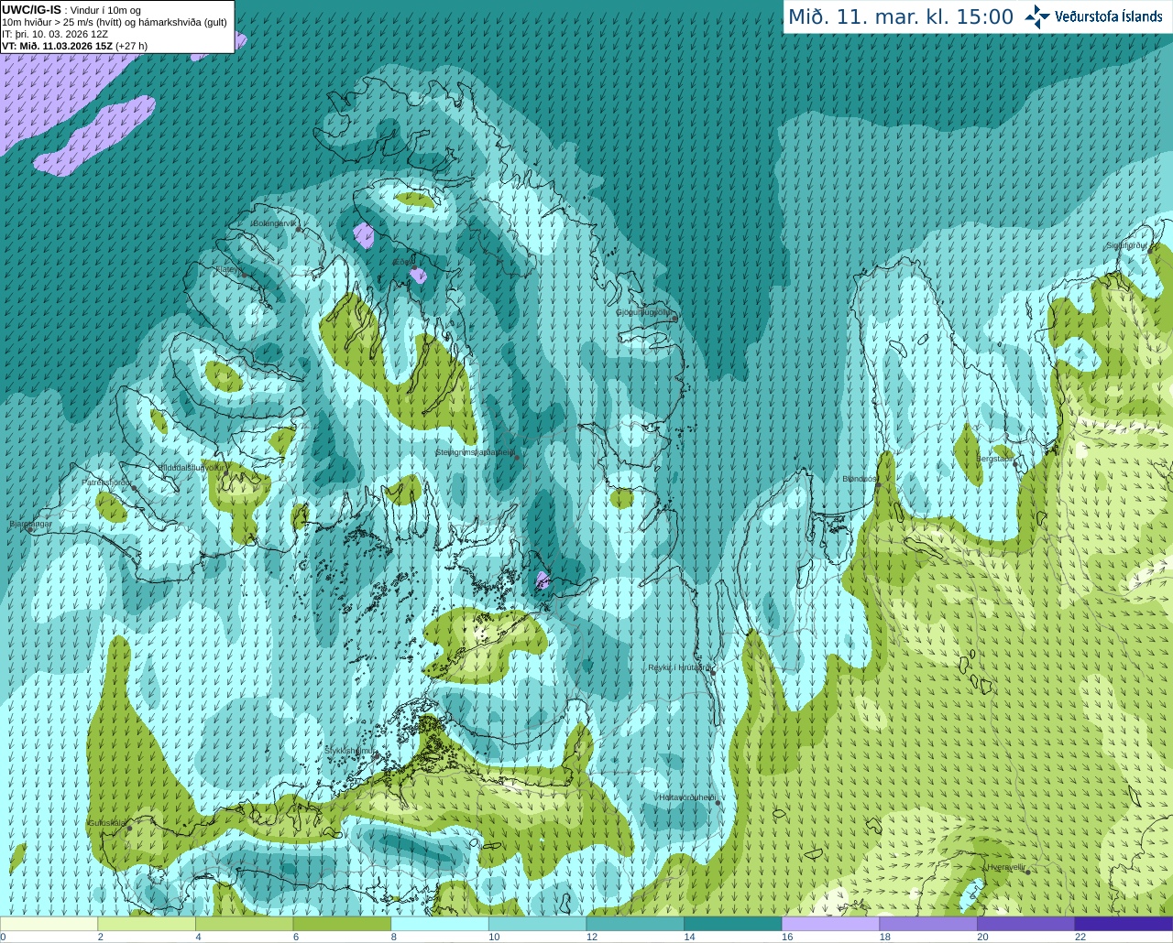The width and height of the screenshot is (1173, 943).
Task: Select the 10–12 m/s light teal swatch
Action: click(x=537, y=924)
